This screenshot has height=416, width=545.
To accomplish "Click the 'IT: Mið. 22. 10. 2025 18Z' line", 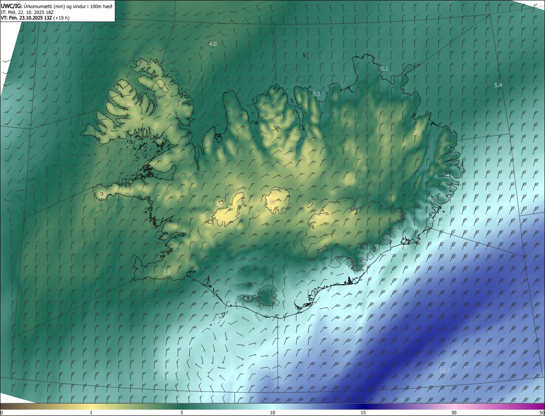I will (x=27, y=12).
